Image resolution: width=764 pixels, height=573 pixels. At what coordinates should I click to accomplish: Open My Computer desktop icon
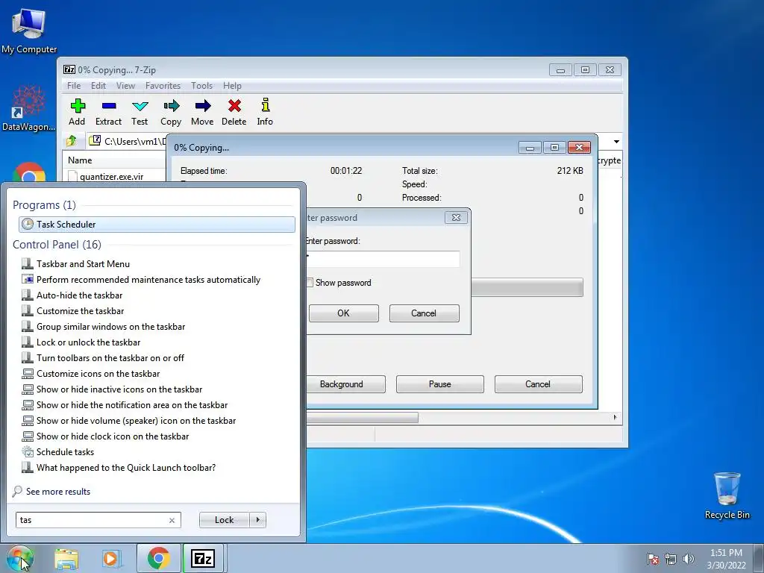coord(29,31)
